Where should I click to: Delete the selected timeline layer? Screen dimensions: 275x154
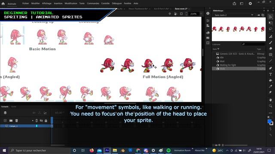[16, 121]
